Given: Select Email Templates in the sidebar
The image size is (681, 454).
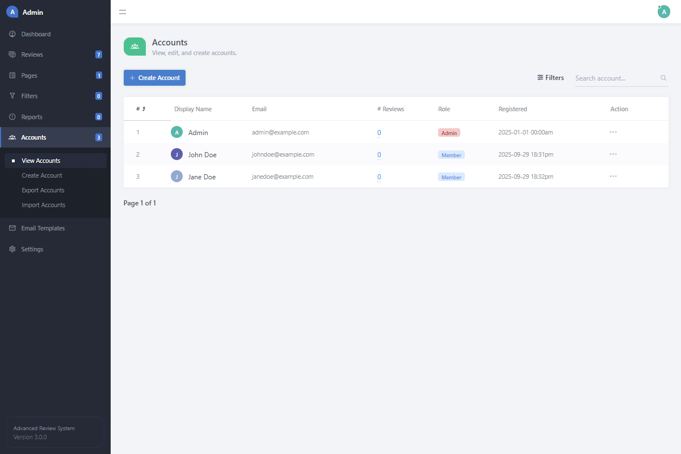Looking at the screenshot, I should tap(43, 228).
